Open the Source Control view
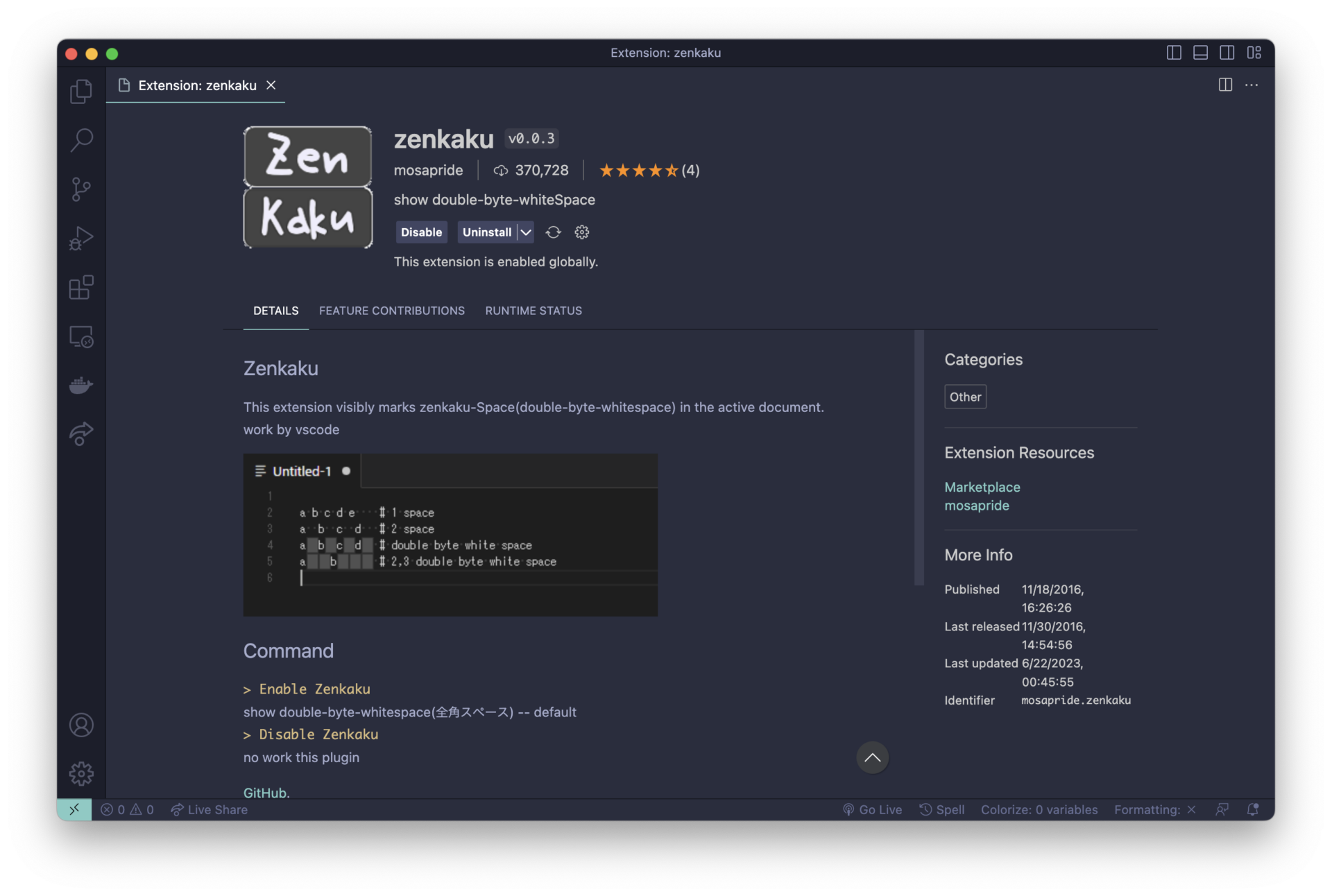This screenshot has height=896, width=1332. pyautogui.click(x=81, y=189)
